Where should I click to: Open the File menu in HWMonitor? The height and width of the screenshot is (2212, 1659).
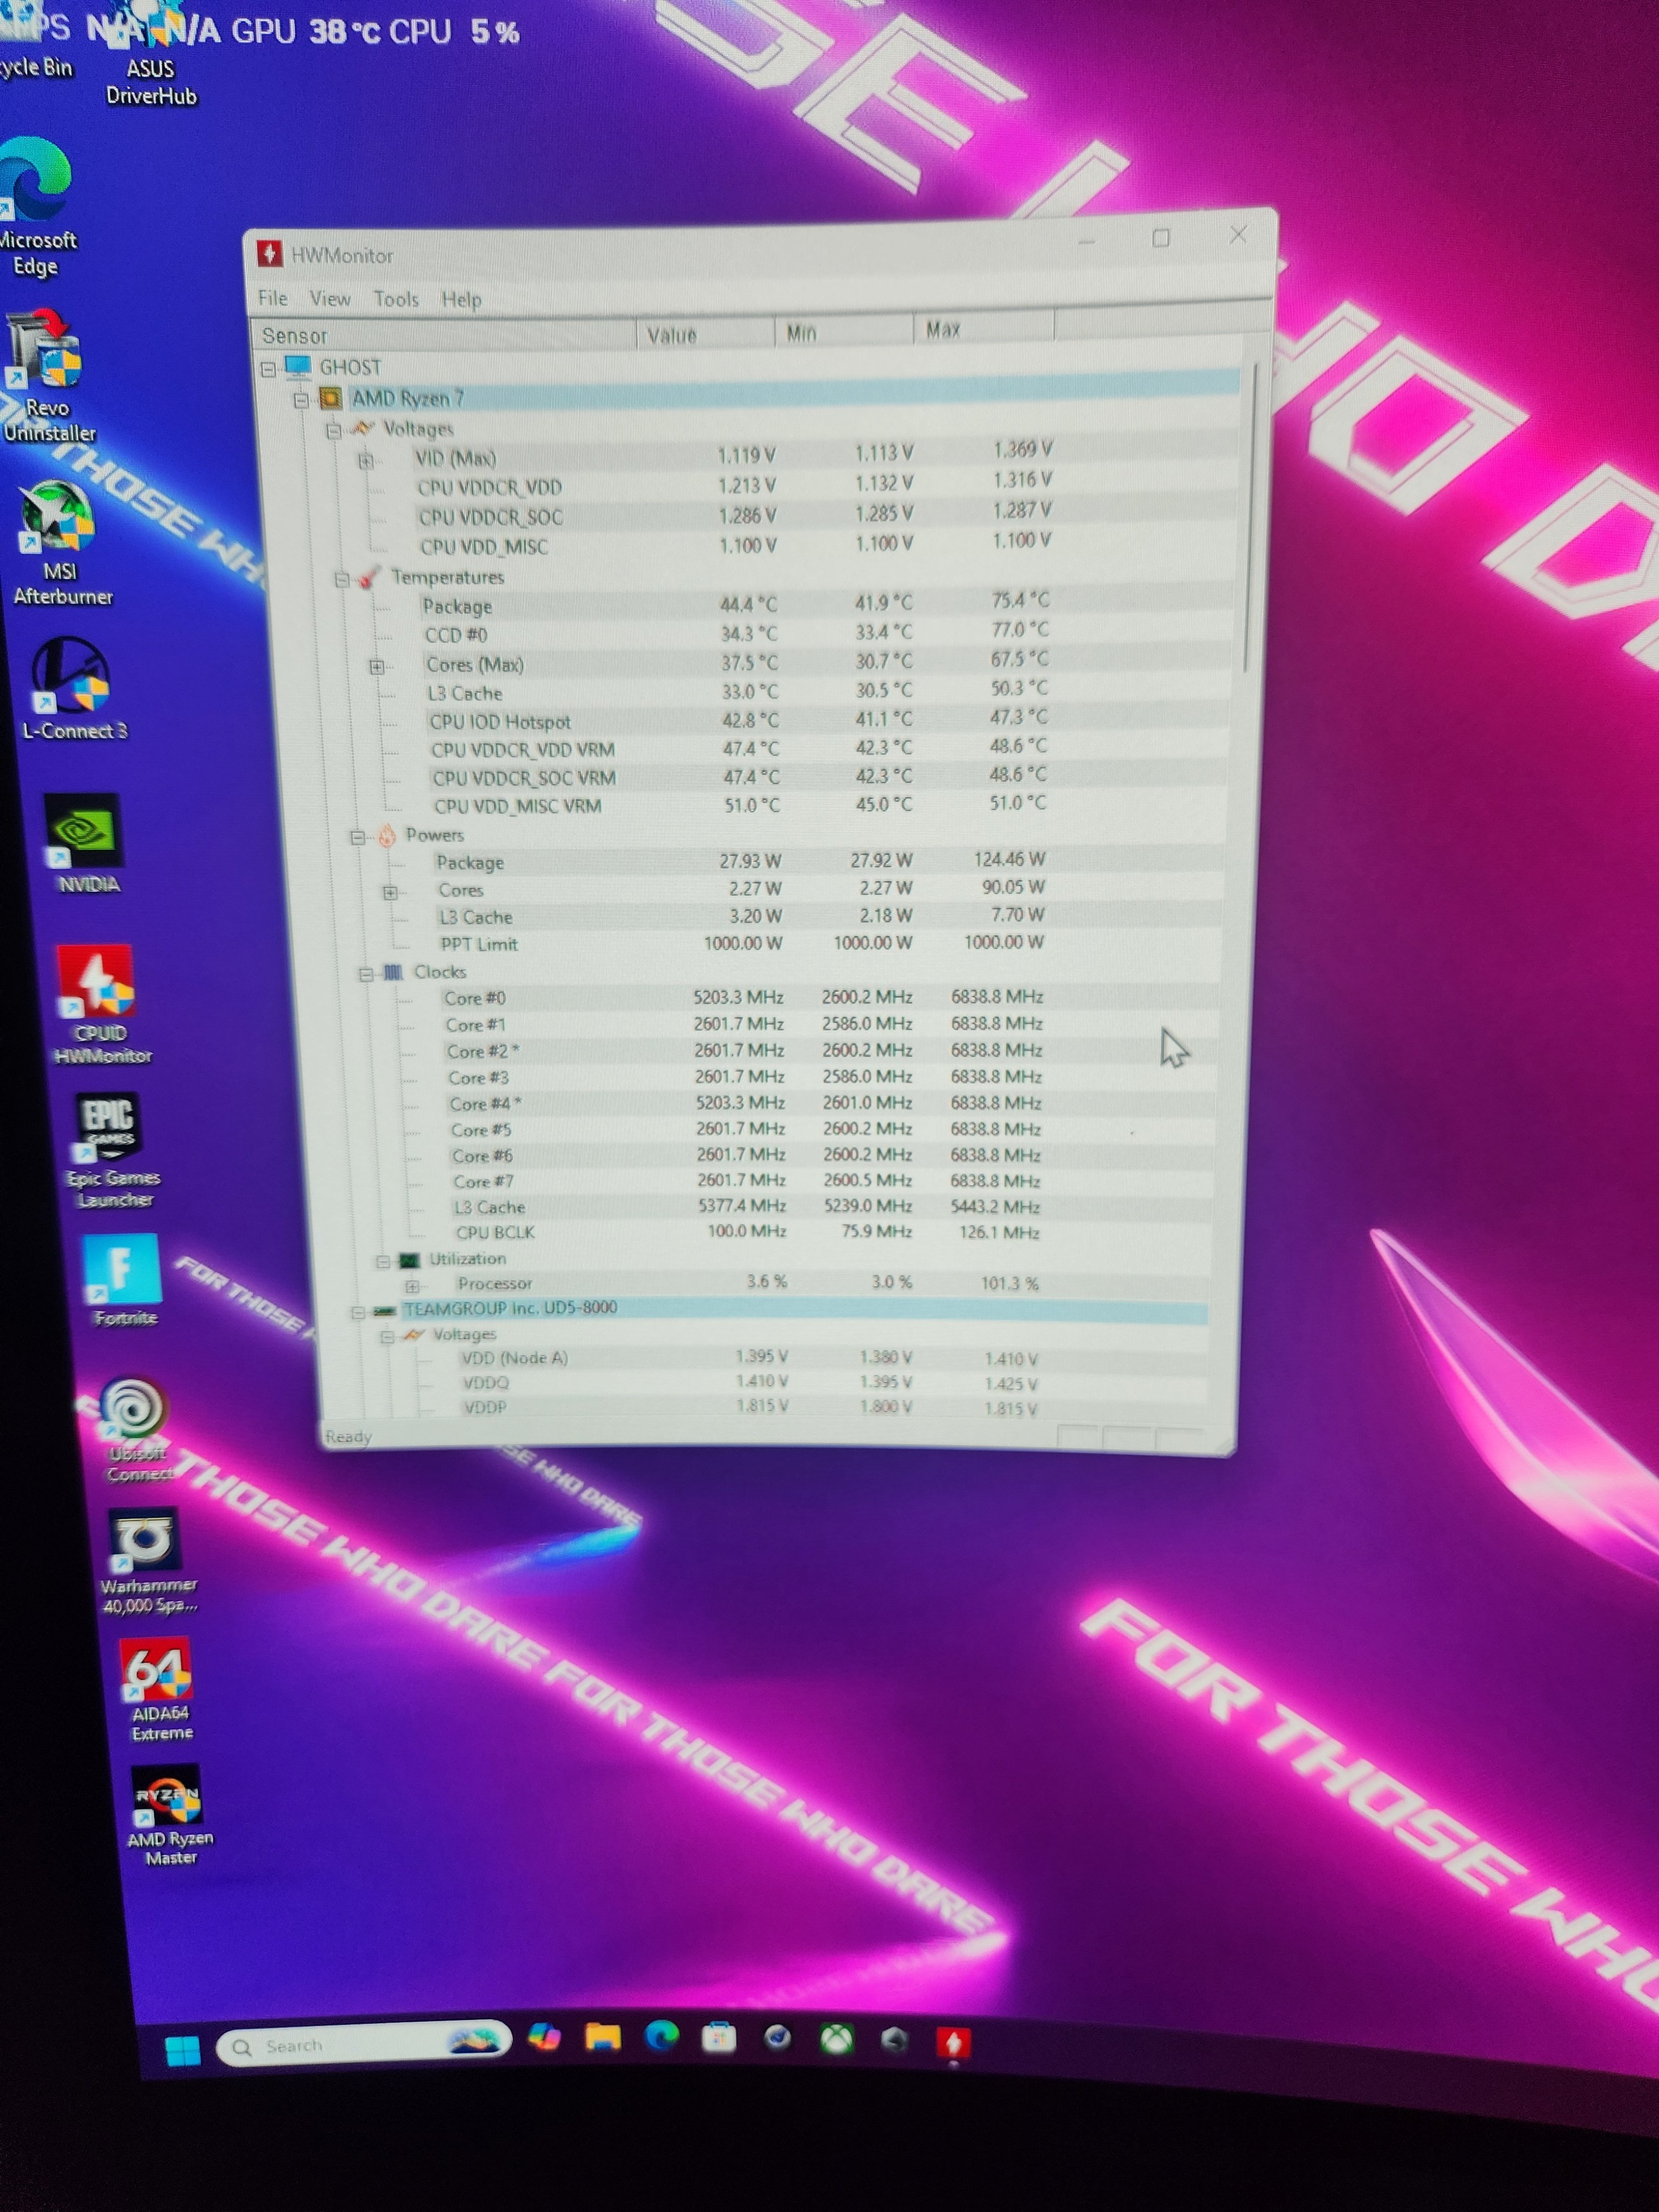pyautogui.click(x=272, y=298)
